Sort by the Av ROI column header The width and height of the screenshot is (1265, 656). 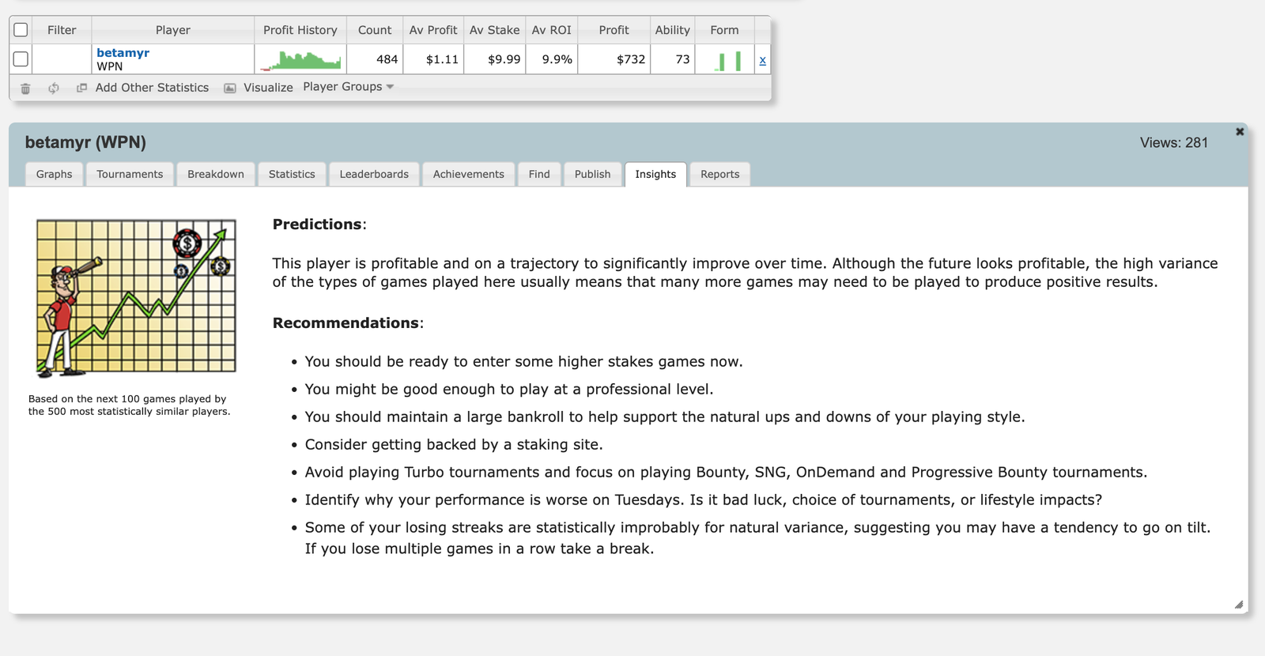(551, 30)
